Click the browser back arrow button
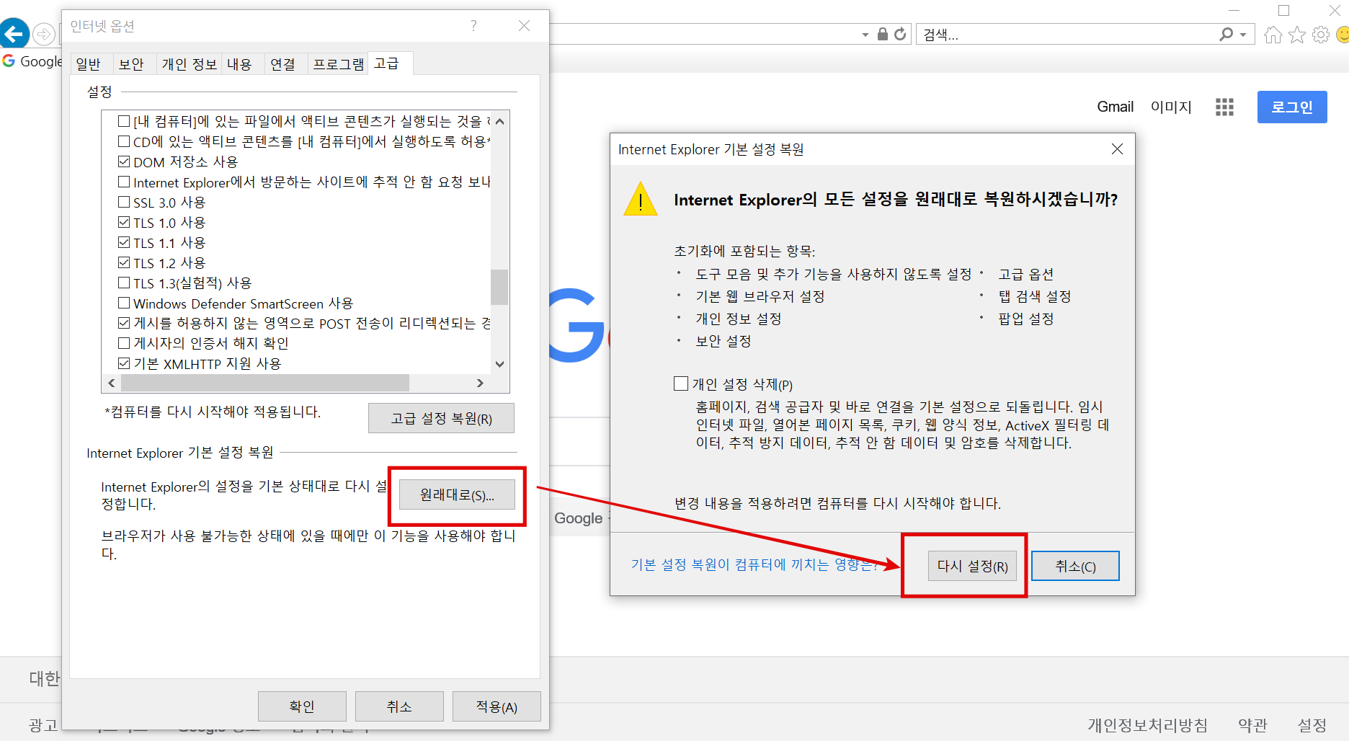 tap(14, 33)
